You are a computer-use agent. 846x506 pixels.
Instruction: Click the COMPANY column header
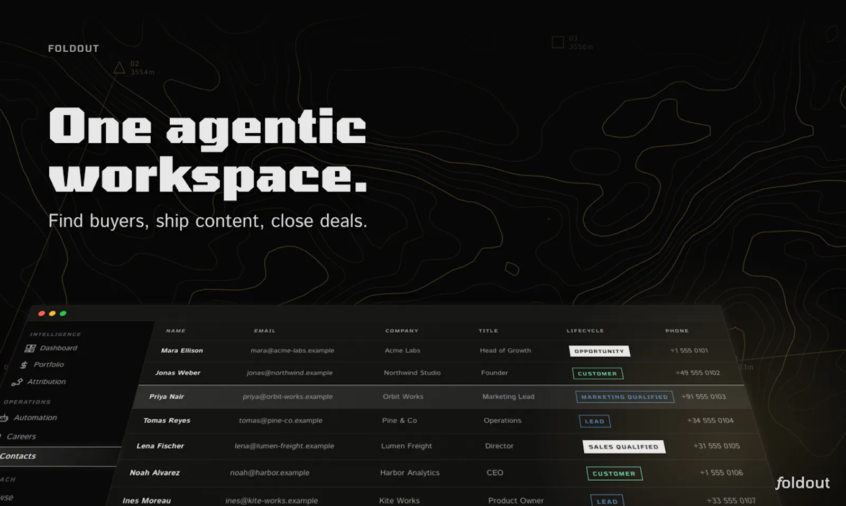(401, 331)
